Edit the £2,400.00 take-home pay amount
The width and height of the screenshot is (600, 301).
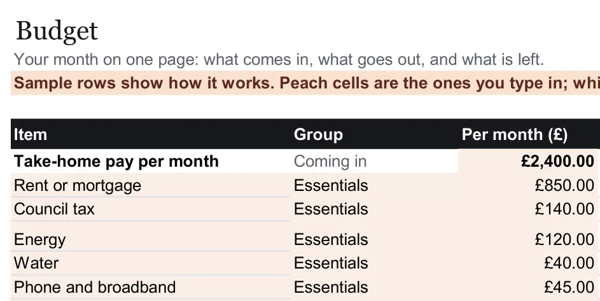tap(528, 161)
